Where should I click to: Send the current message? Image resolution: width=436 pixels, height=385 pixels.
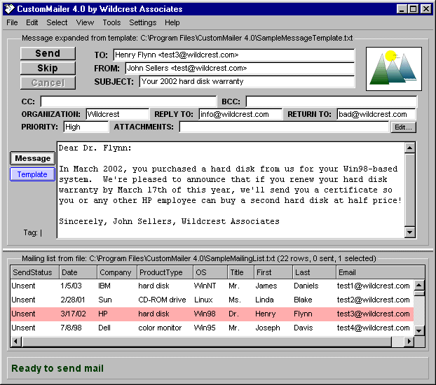pos(48,53)
